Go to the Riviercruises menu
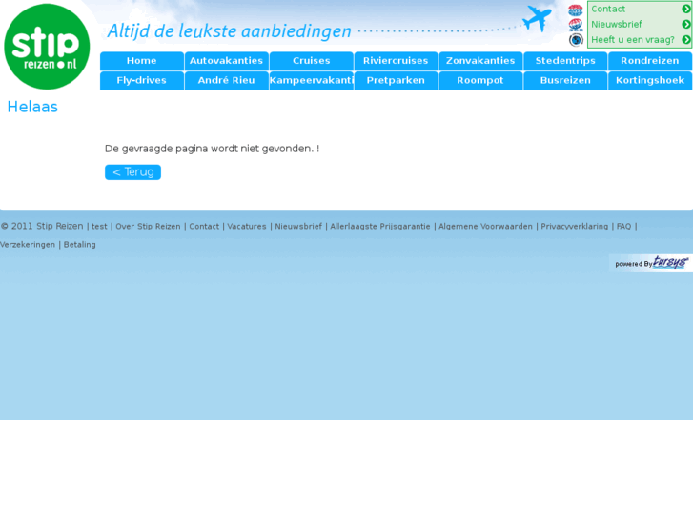693x519 pixels. (396, 61)
